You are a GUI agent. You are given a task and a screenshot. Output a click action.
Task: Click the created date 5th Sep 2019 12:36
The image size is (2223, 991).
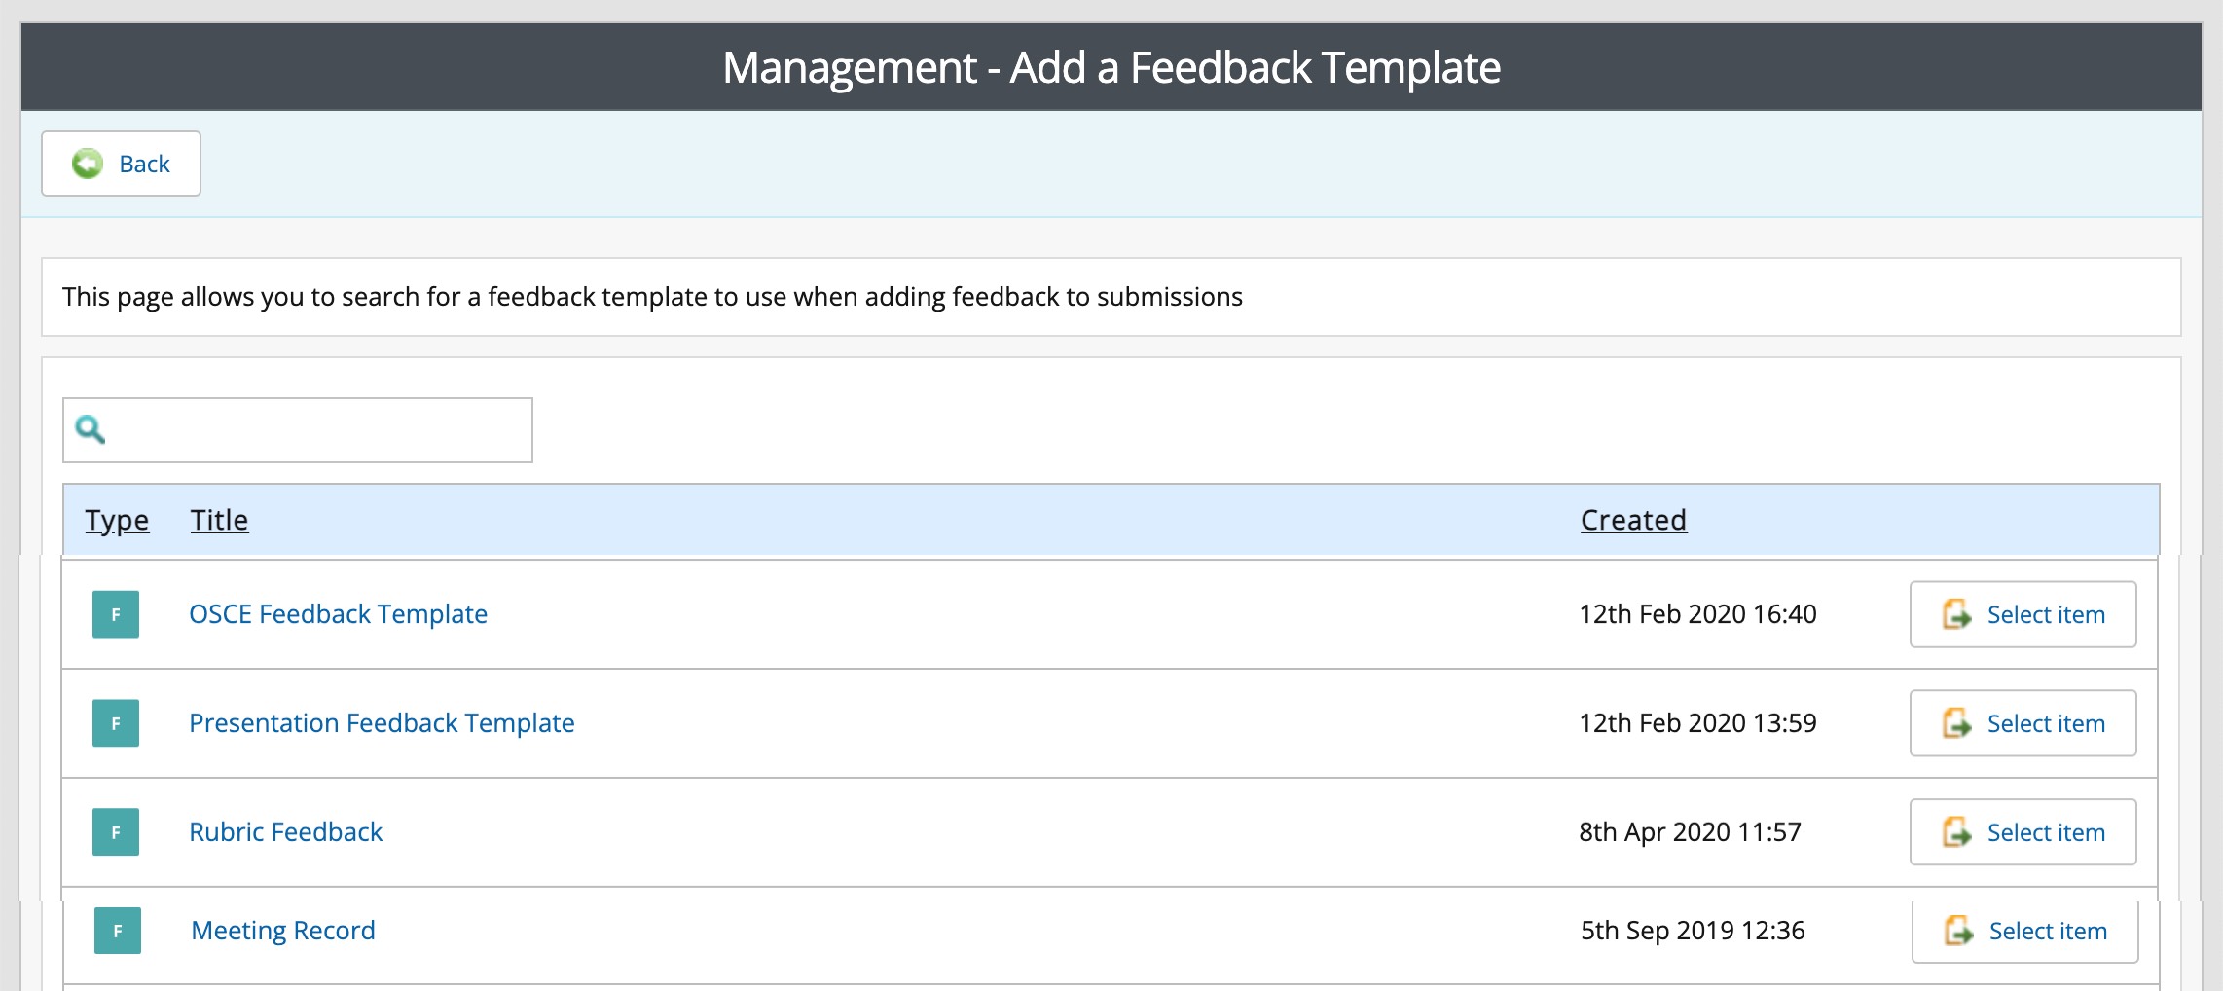click(x=1693, y=931)
